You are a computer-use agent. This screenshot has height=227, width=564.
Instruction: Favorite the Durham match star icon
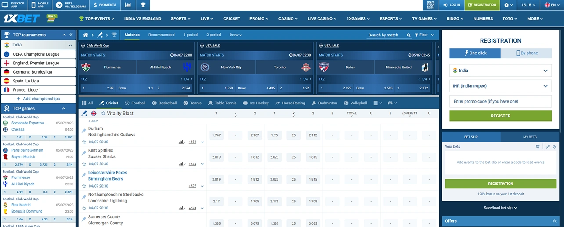click(x=84, y=142)
